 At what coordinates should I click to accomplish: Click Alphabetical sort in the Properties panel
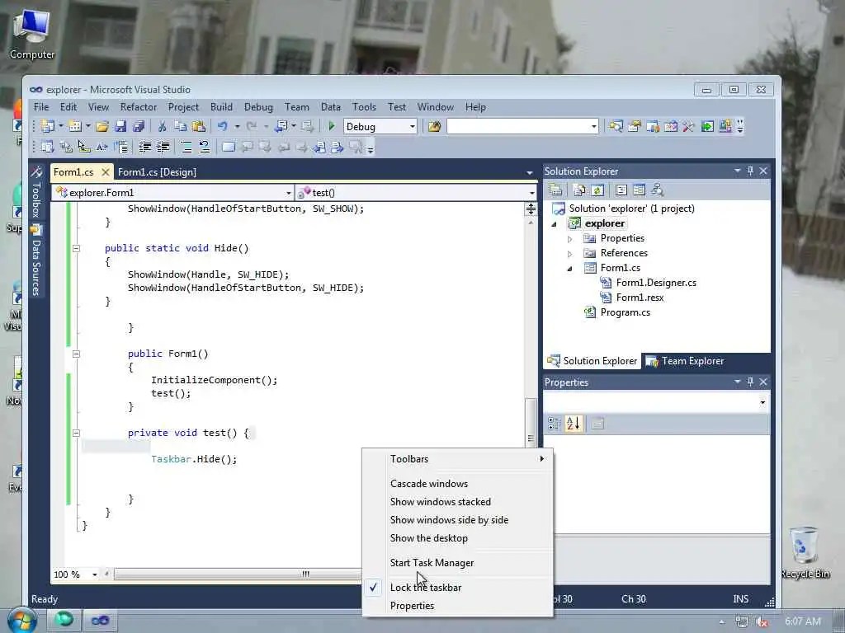[x=574, y=424]
